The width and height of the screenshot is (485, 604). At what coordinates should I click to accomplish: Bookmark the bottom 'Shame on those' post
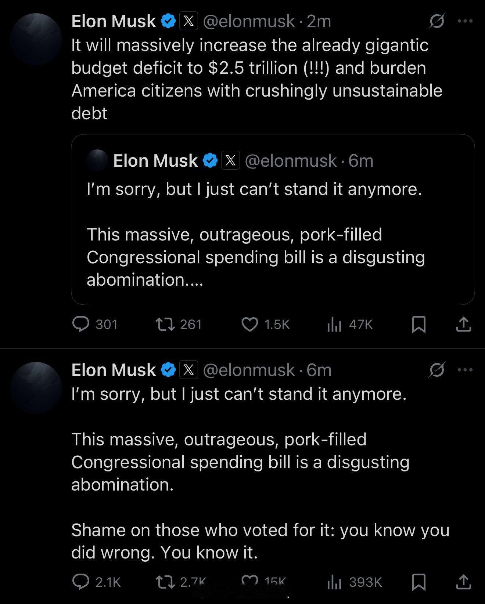click(419, 582)
